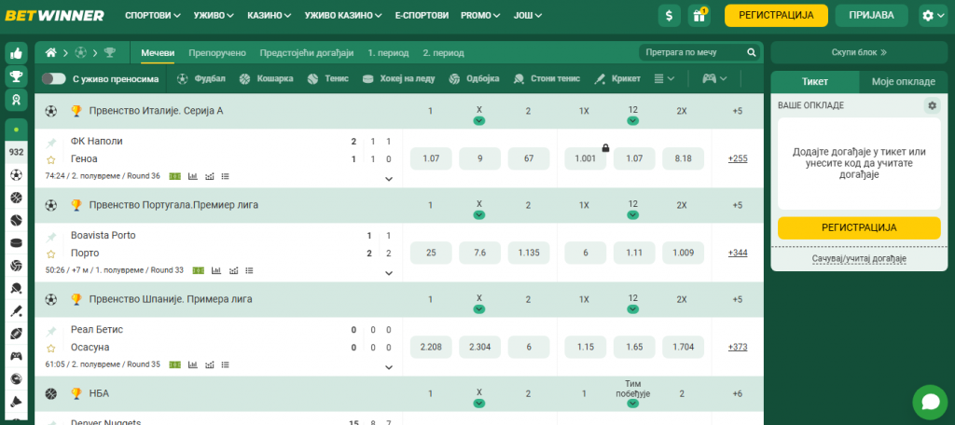Screen dimensions: 955x425
Task: Open Сачувај/учитај догађаје link
Action: (859, 259)
